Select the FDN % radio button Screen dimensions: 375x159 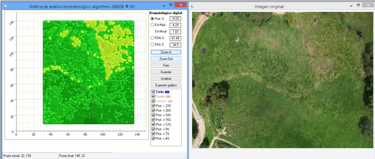(x=152, y=38)
